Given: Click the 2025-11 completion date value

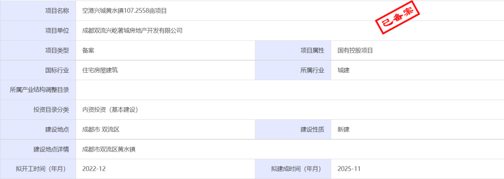Looking at the screenshot, I should tap(350, 169).
